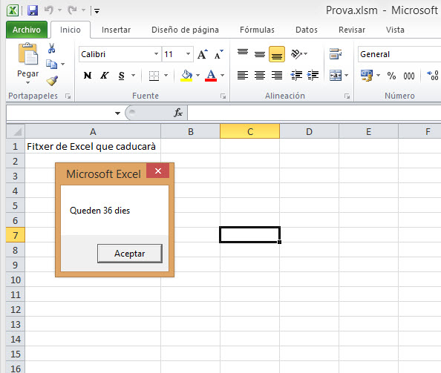
Task: Toggle italic K formatting
Action: click(105, 76)
